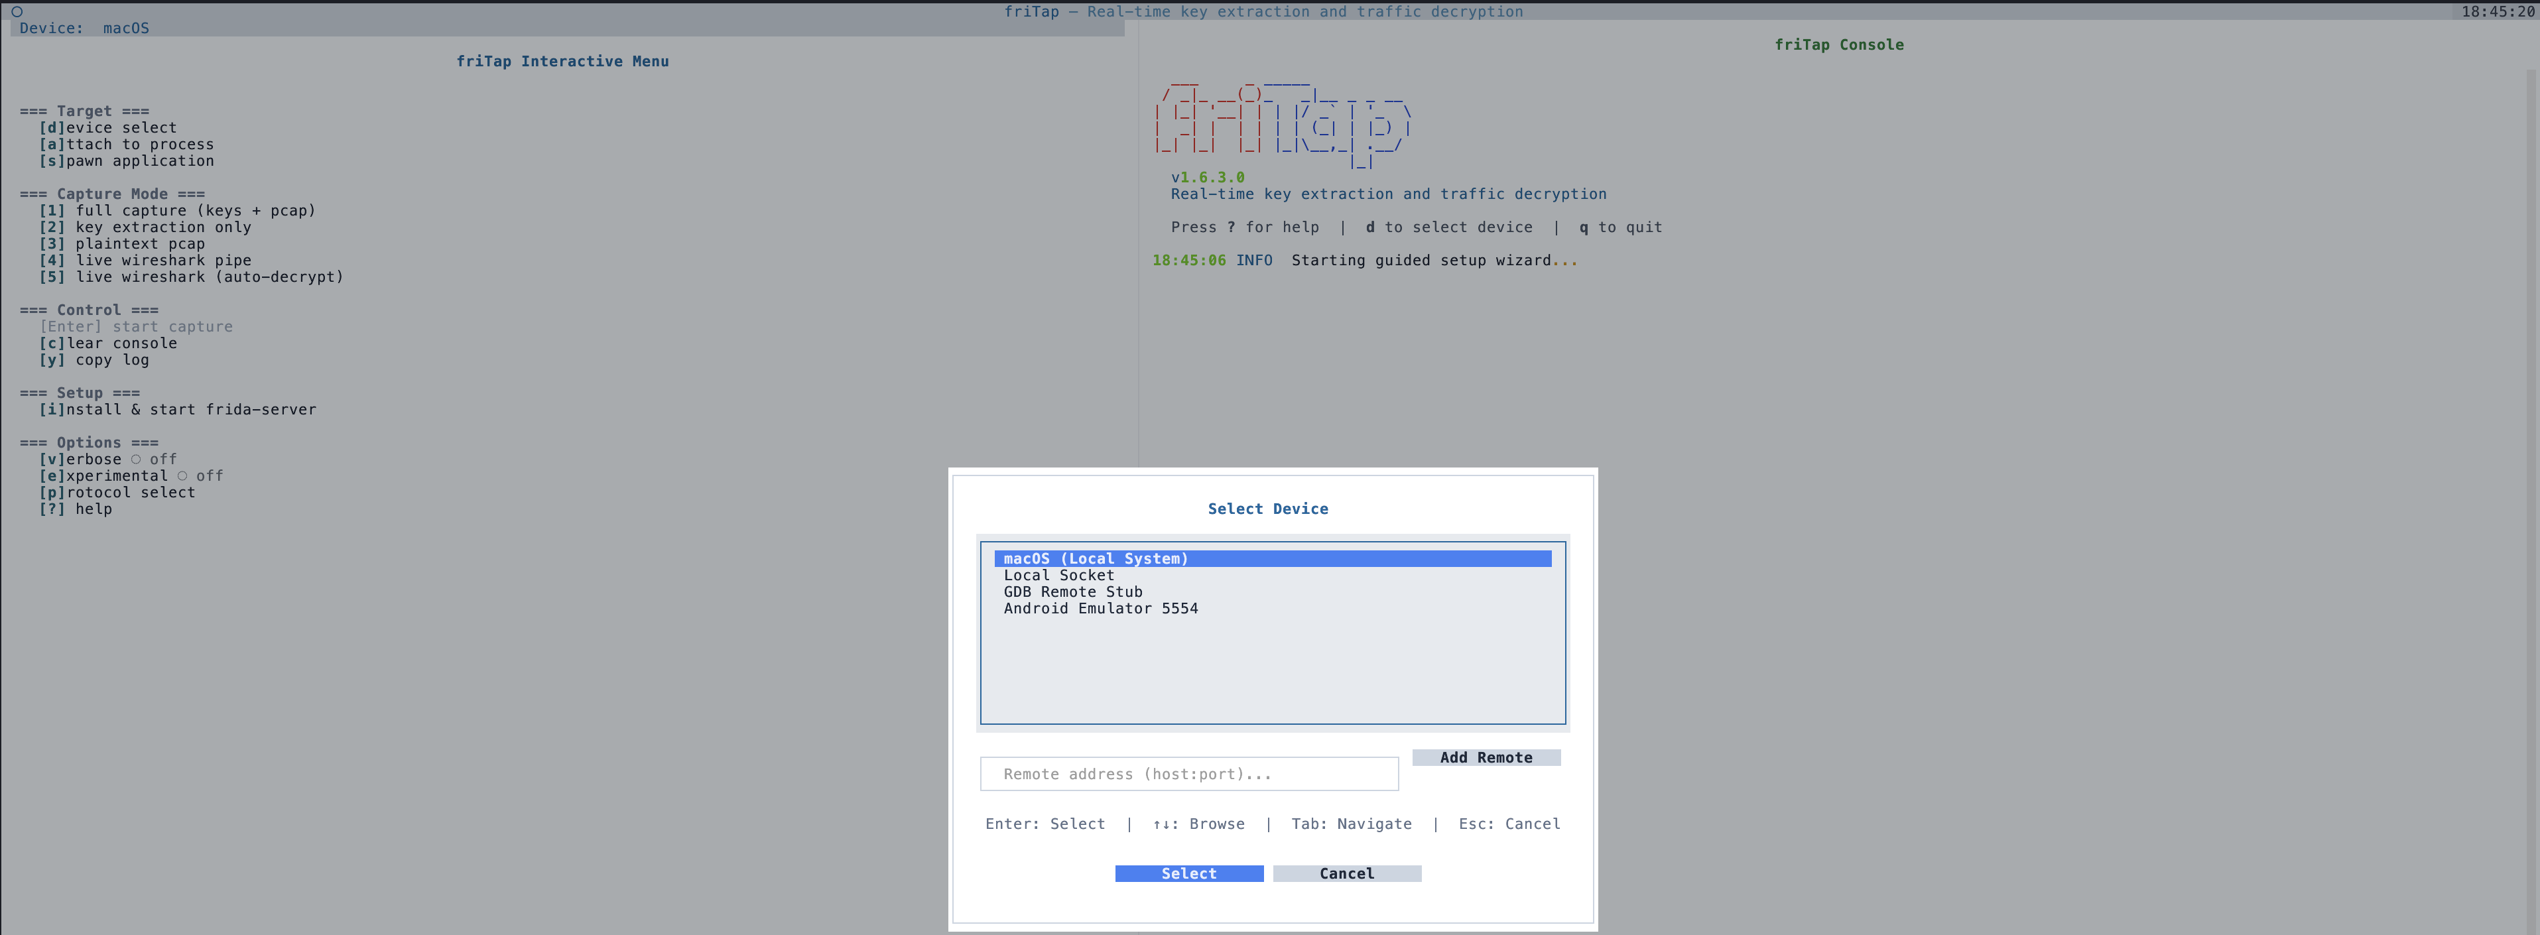2540x935 pixels.
Task: Click [y] copy log entry
Action: 94,360
